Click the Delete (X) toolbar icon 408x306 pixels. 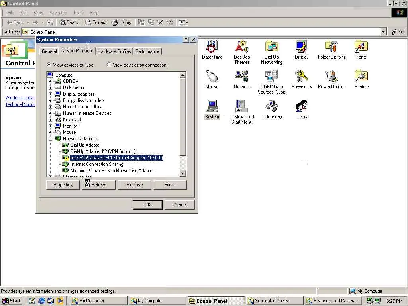point(160,23)
